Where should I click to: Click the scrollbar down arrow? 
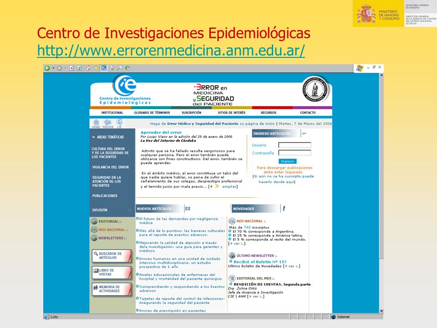(381, 311)
